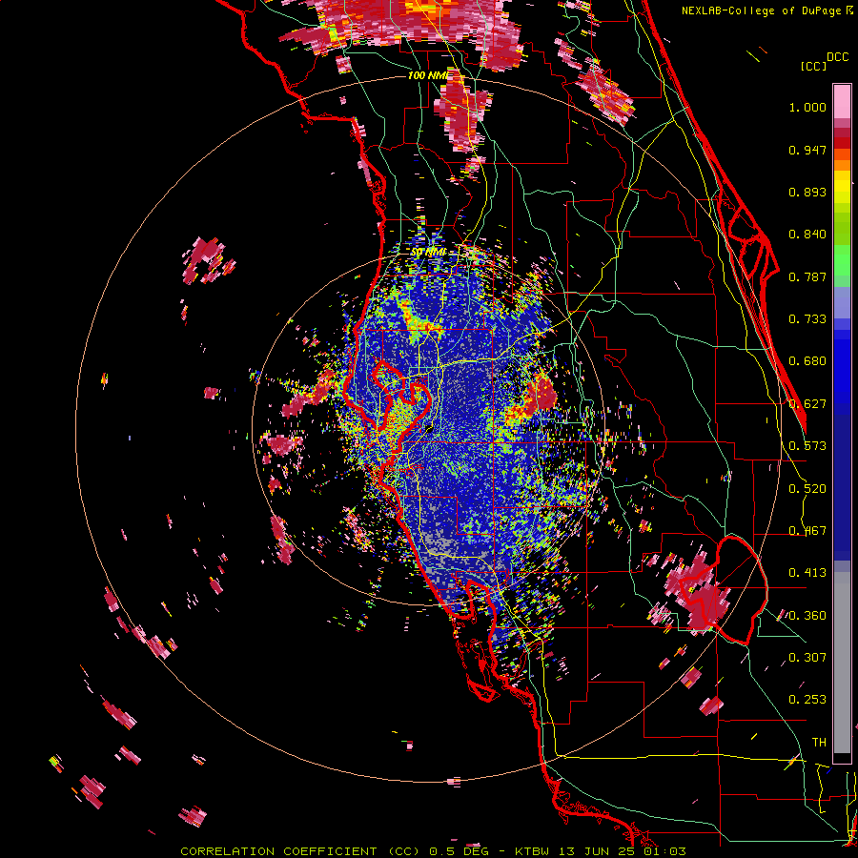The width and height of the screenshot is (858, 858).
Task: Click the CORRELATION COEFFICIENT title text
Action: click(278, 851)
